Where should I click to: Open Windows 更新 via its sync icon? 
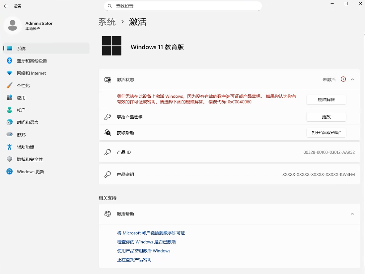coord(10,172)
